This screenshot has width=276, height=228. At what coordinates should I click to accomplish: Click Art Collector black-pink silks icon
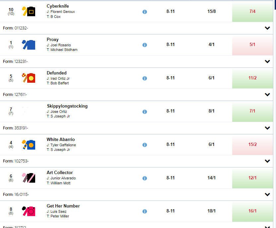tap(29, 178)
